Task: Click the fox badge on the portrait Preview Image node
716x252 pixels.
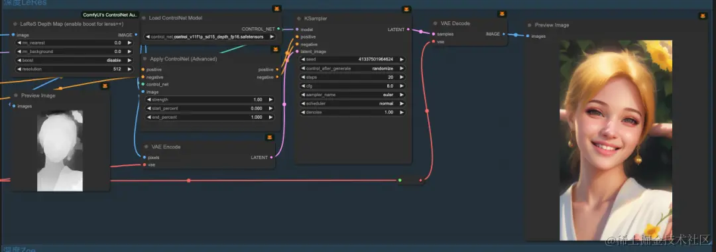Action: [x=702, y=16]
